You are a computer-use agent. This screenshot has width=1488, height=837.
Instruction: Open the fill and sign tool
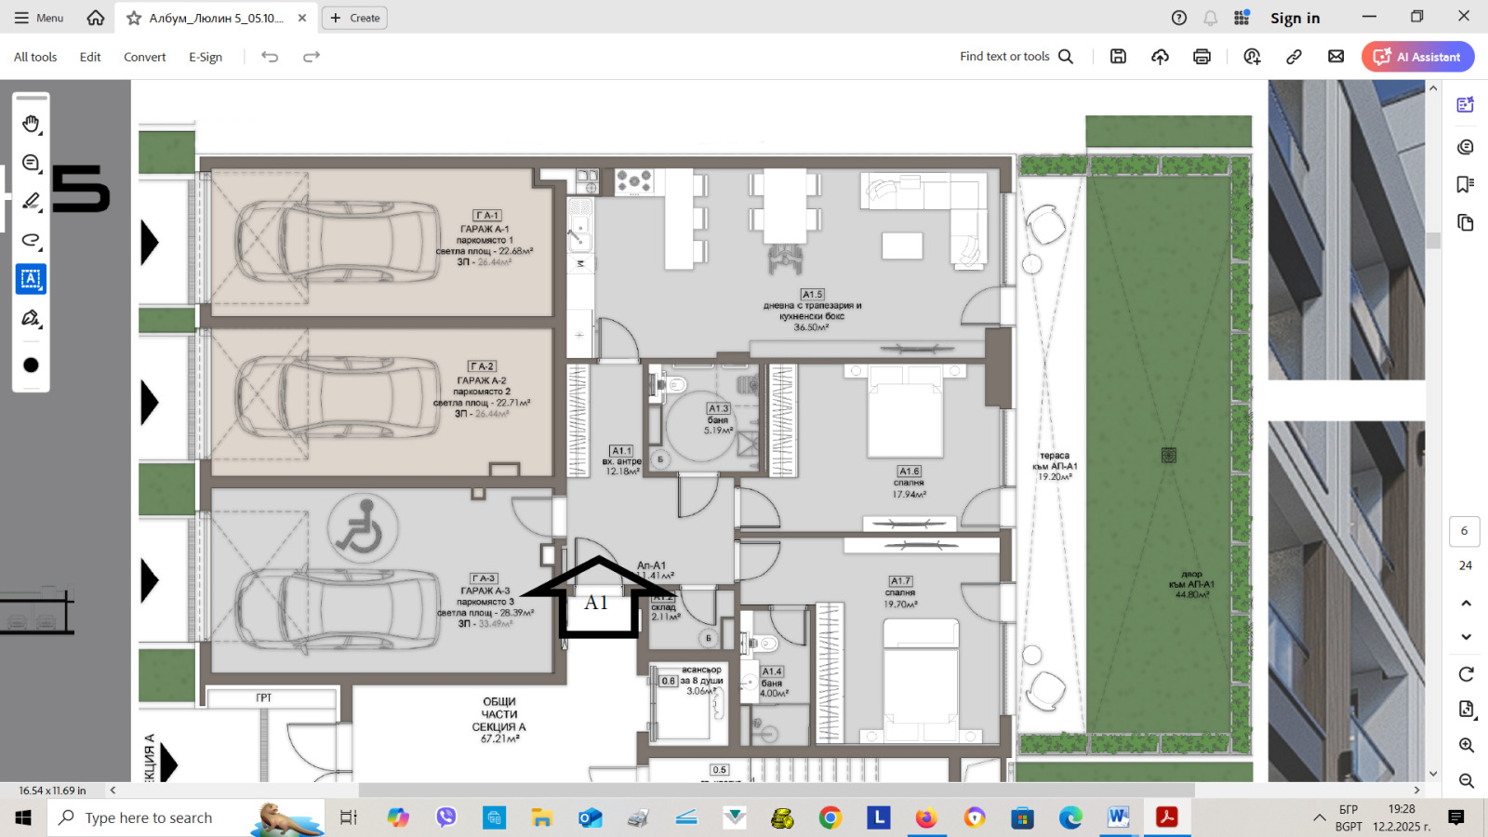[x=31, y=318]
